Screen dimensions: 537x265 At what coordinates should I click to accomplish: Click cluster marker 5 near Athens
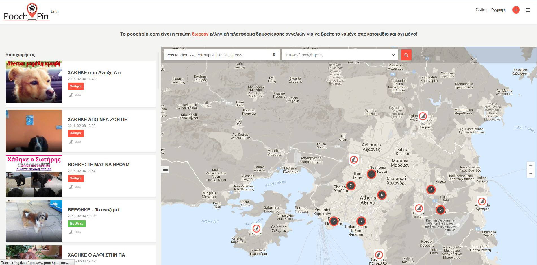point(382,195)
